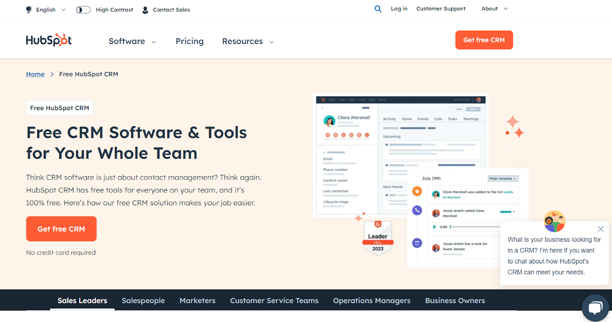Click the globe language icon

pos(29,10)
